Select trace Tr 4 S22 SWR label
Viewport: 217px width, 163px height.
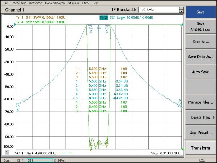41,22
